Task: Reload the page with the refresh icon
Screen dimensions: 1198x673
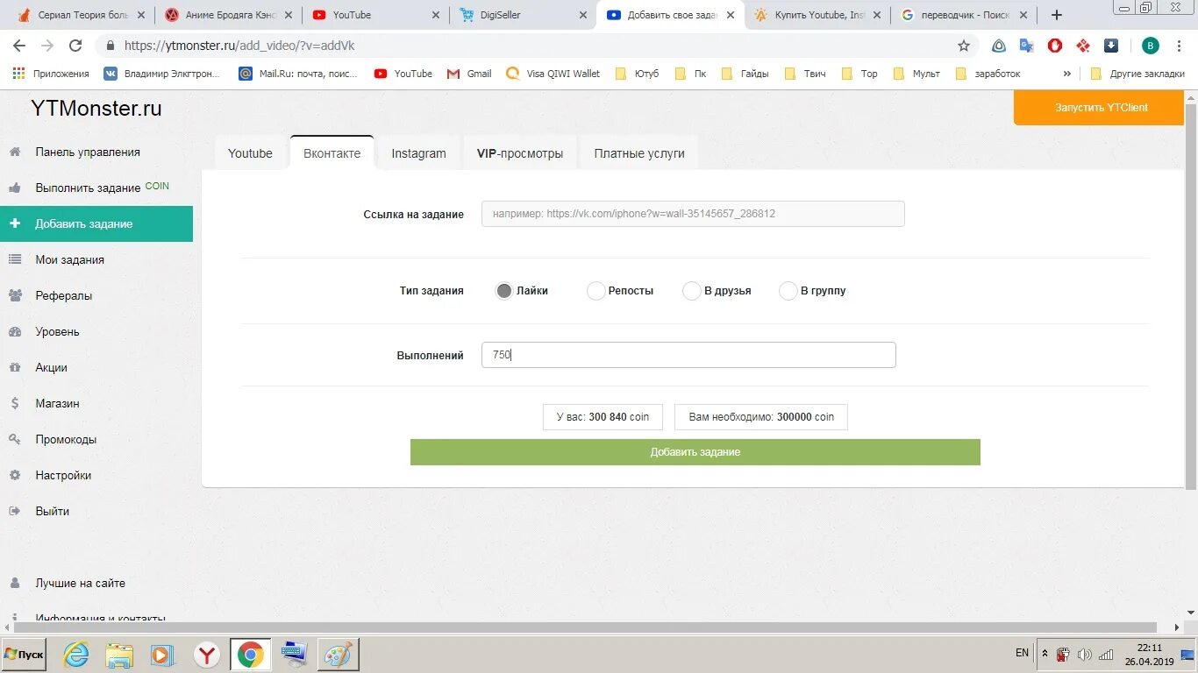Action: click(75, 46)
